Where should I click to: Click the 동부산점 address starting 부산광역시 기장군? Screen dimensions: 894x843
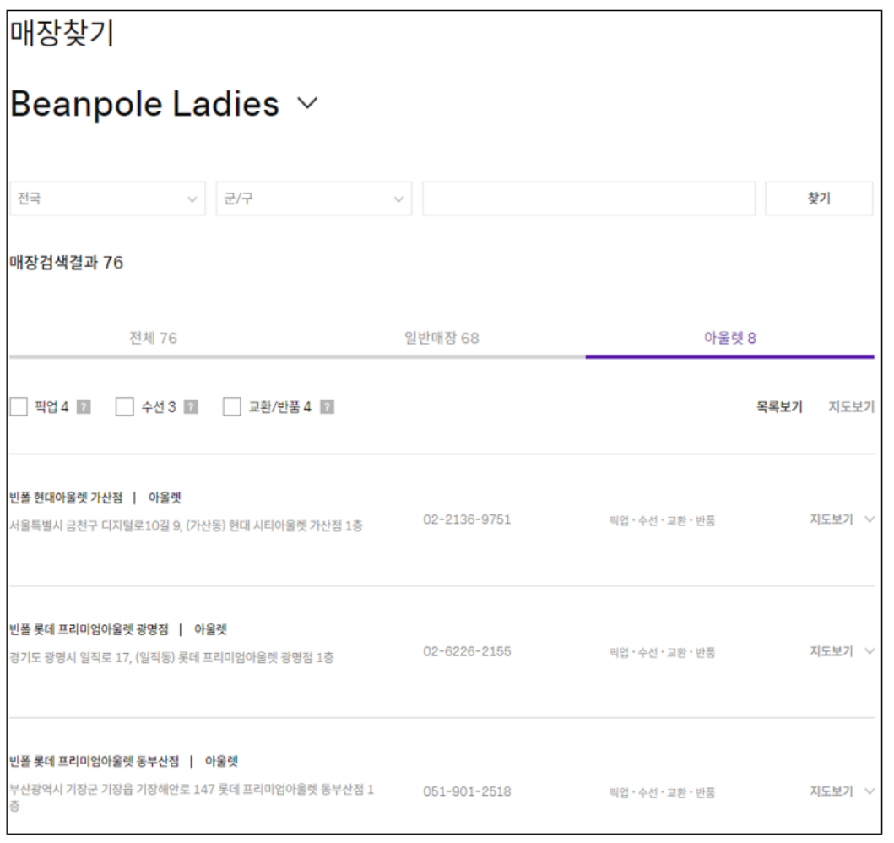click(x=192, y=797)
